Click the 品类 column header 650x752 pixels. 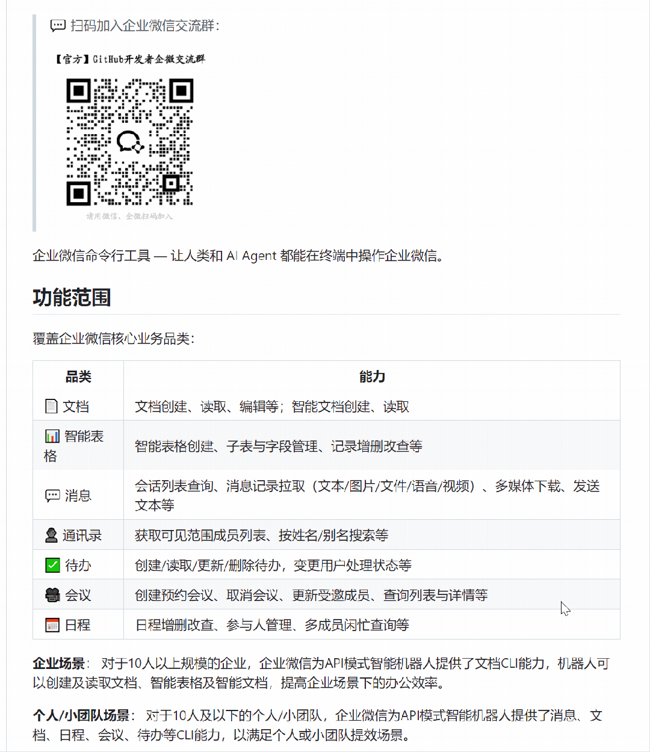[78, 377]
